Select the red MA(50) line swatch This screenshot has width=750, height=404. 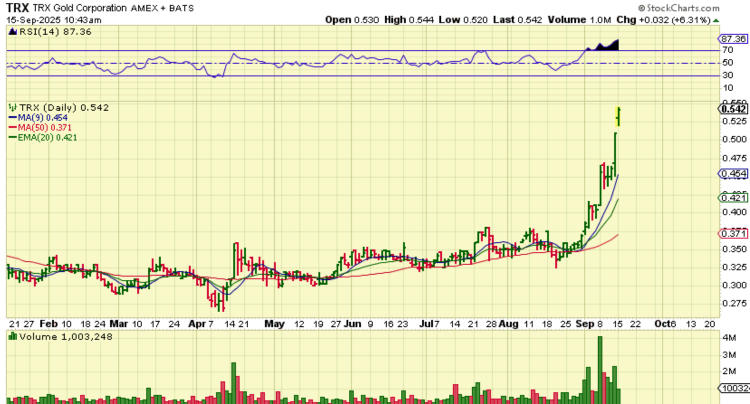tap(13, 128)
